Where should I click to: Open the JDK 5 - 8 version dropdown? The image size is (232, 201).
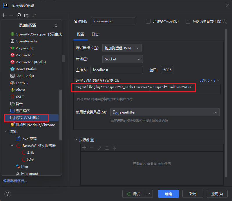point(209,80)
